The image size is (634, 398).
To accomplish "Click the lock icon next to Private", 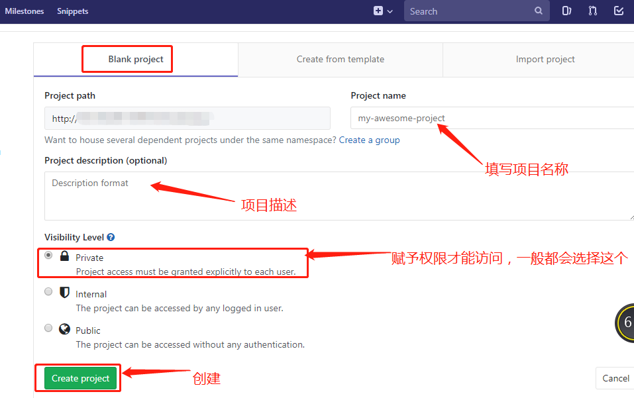I will (x=64, y=255).
